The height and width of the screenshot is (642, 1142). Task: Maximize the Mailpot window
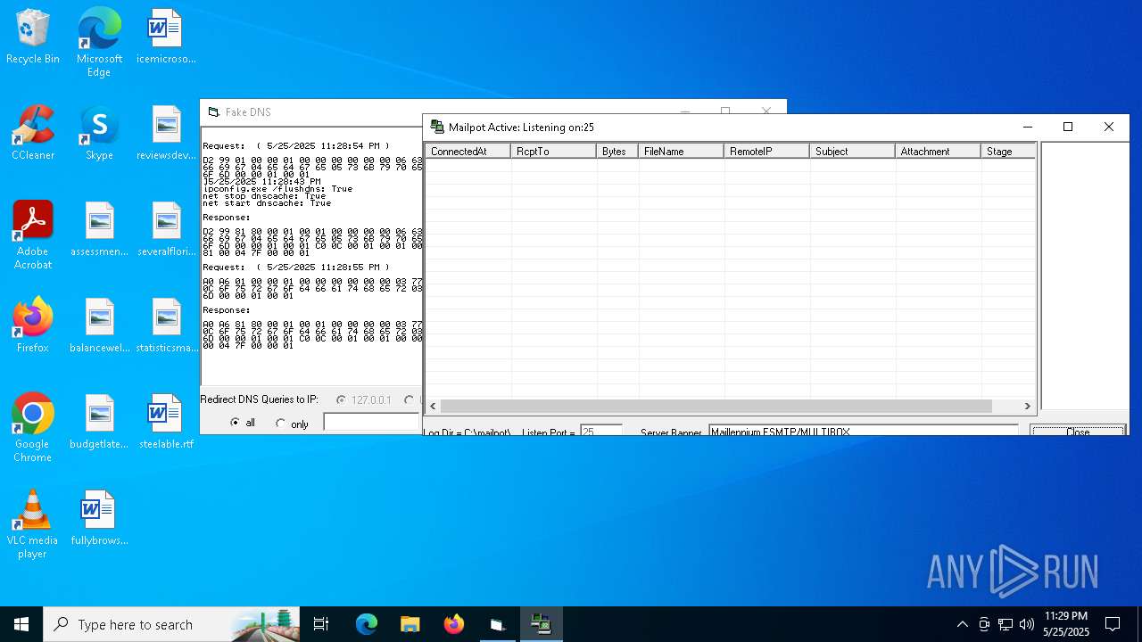click(x=1068, y=127)
